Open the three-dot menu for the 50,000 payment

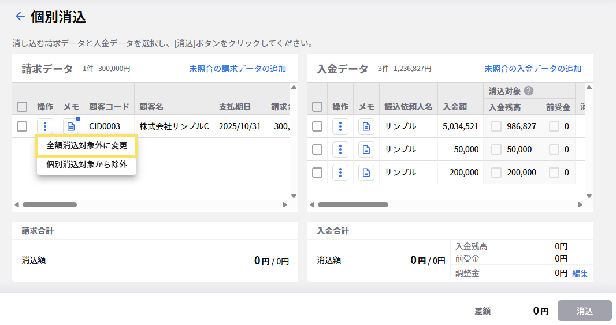(x=340, y=150)
